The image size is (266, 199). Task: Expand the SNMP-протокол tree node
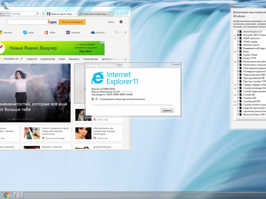tap(235, 38)
